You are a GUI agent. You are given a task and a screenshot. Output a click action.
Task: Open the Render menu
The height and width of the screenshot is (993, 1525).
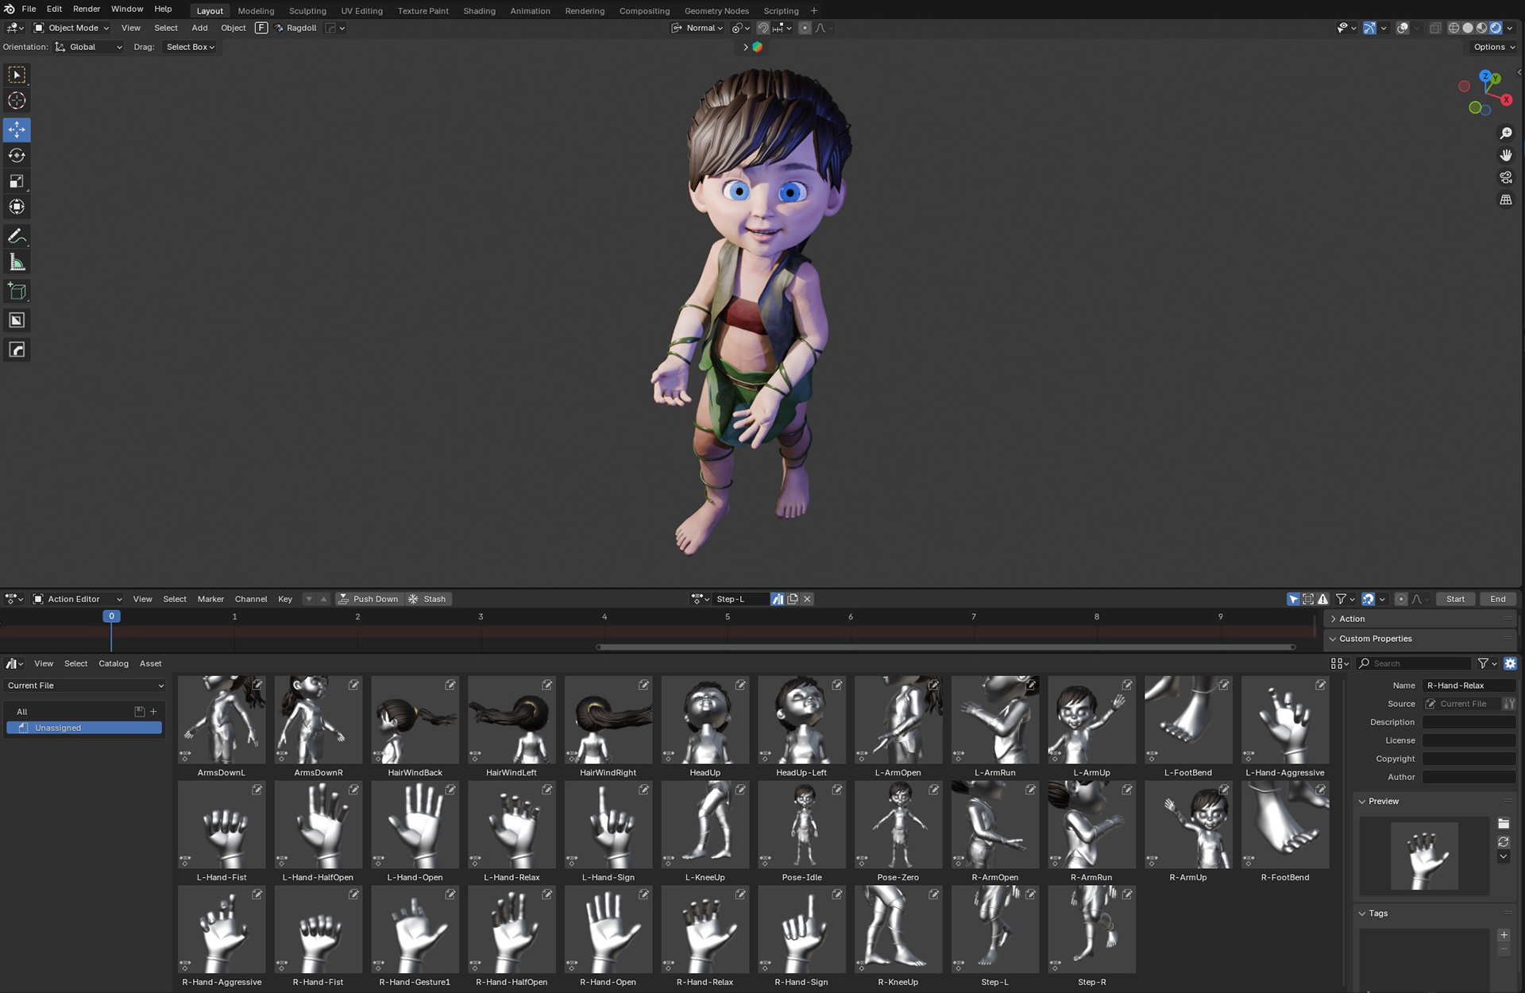pyautogui.click(x=86, y=9)
